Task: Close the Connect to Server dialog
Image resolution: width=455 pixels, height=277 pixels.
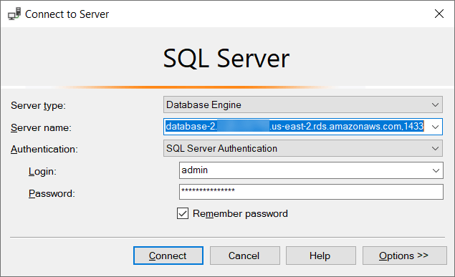Action: [x=439, y=14]
